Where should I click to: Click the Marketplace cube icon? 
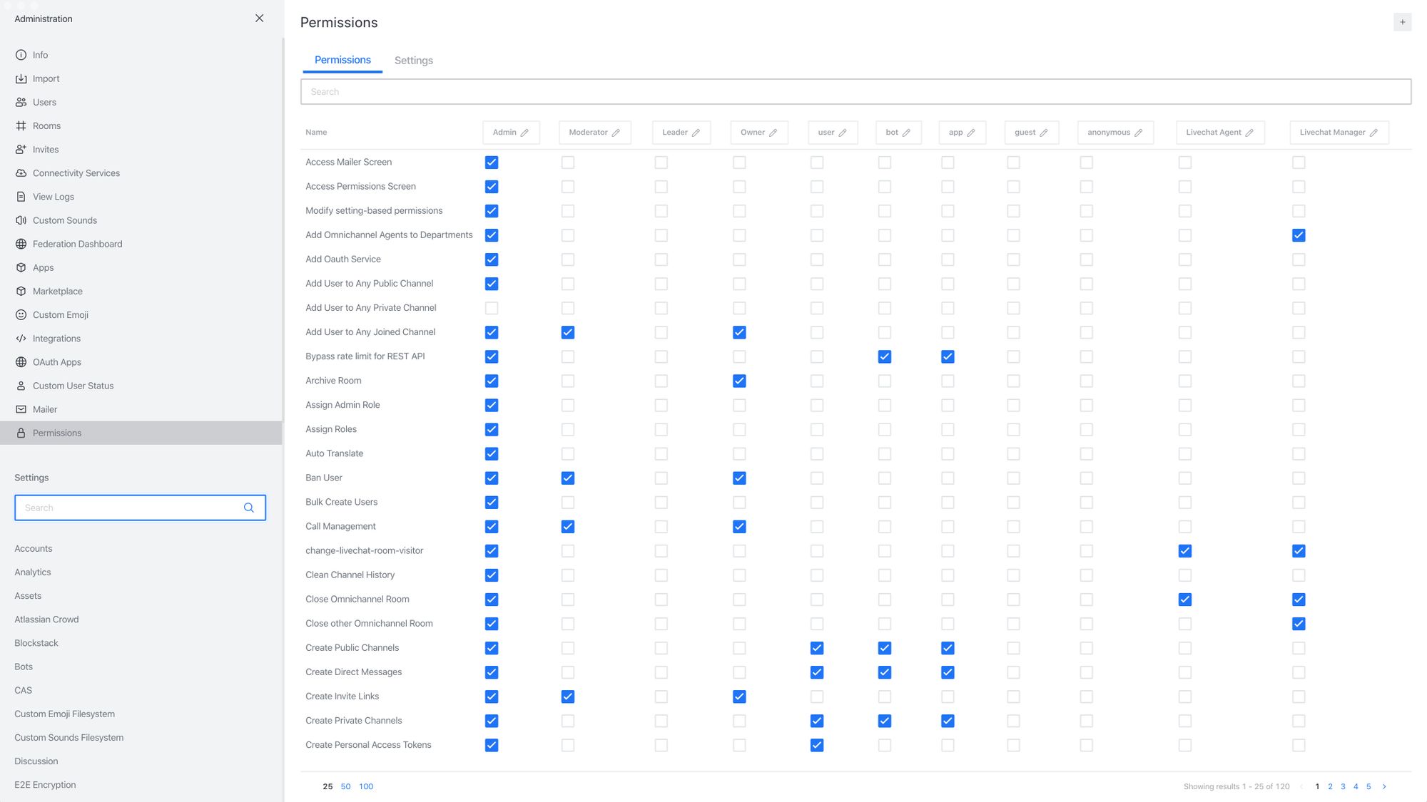coord(21,291)
